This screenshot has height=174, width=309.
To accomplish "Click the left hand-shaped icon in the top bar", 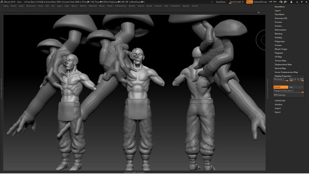I will tap(281, 2).
